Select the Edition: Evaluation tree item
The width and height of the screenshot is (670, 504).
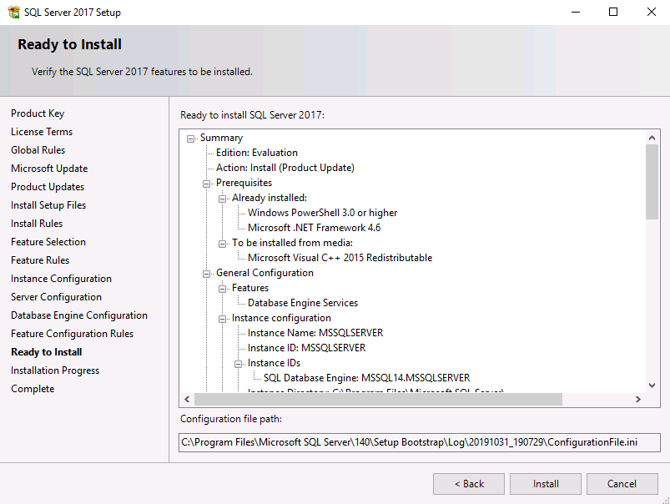click(257, 153)
